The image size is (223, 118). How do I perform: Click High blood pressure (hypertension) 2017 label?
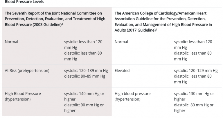point(132,96)
